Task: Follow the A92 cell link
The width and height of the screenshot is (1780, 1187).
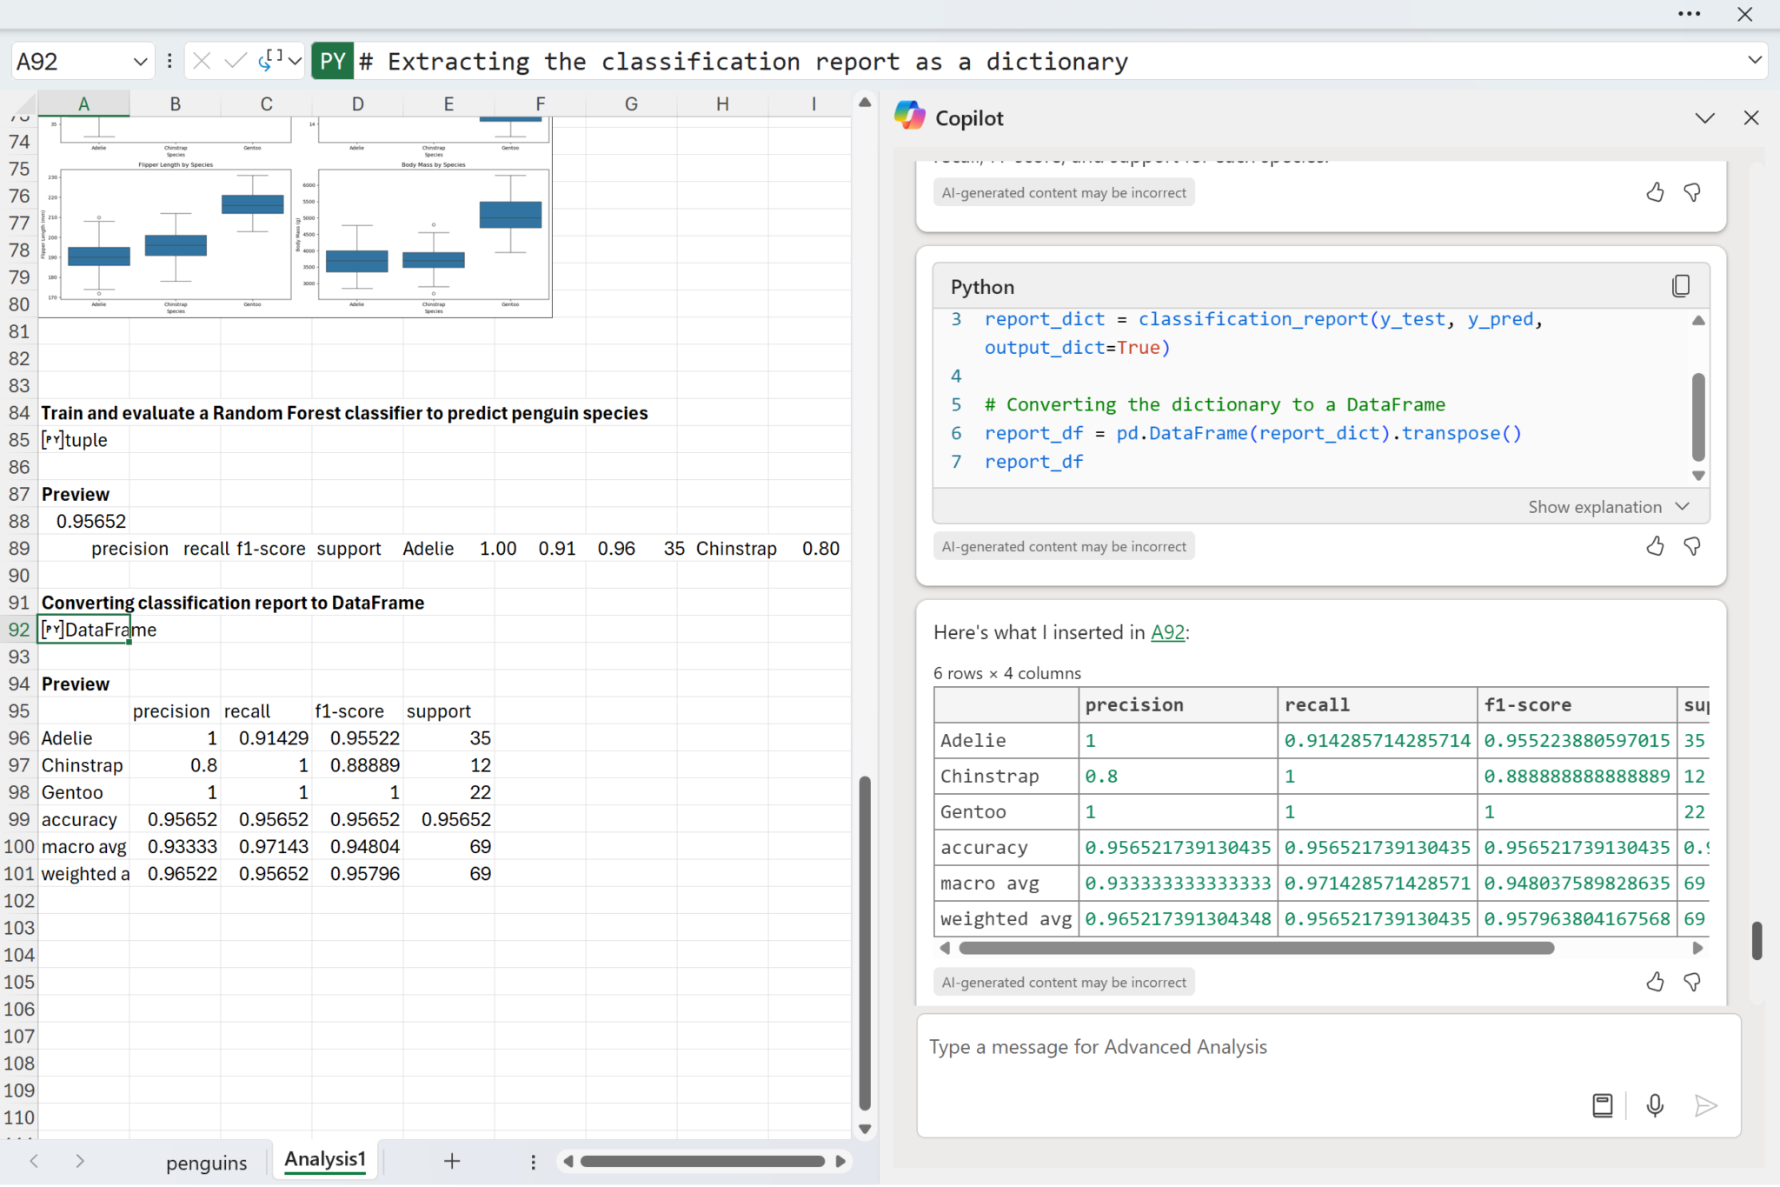Action: pyautogui.click(x=1167, y=632)
